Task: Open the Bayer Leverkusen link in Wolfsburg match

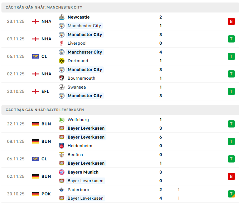Action: tap(86, 128)
